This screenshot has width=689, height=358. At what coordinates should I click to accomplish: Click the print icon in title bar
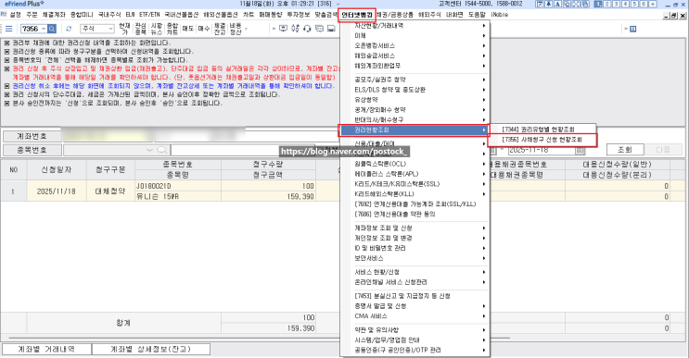click(585, 4)
